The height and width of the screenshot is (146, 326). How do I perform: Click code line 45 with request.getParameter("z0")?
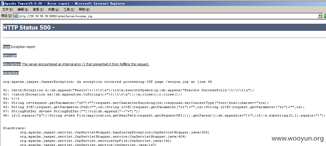pos(136,103)
